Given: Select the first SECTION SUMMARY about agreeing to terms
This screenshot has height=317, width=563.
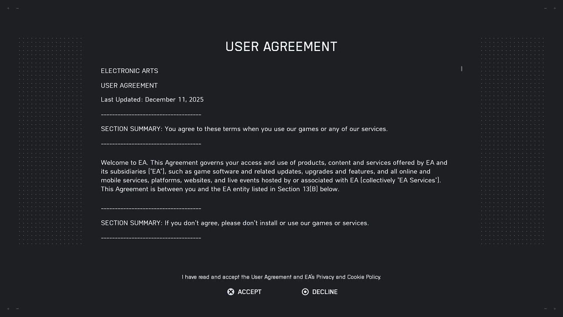Looking at the screenshot, I should tap(244, 129).
